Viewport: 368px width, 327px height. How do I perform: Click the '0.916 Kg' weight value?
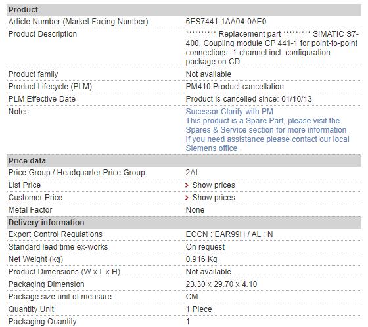(x=201, y=259)
